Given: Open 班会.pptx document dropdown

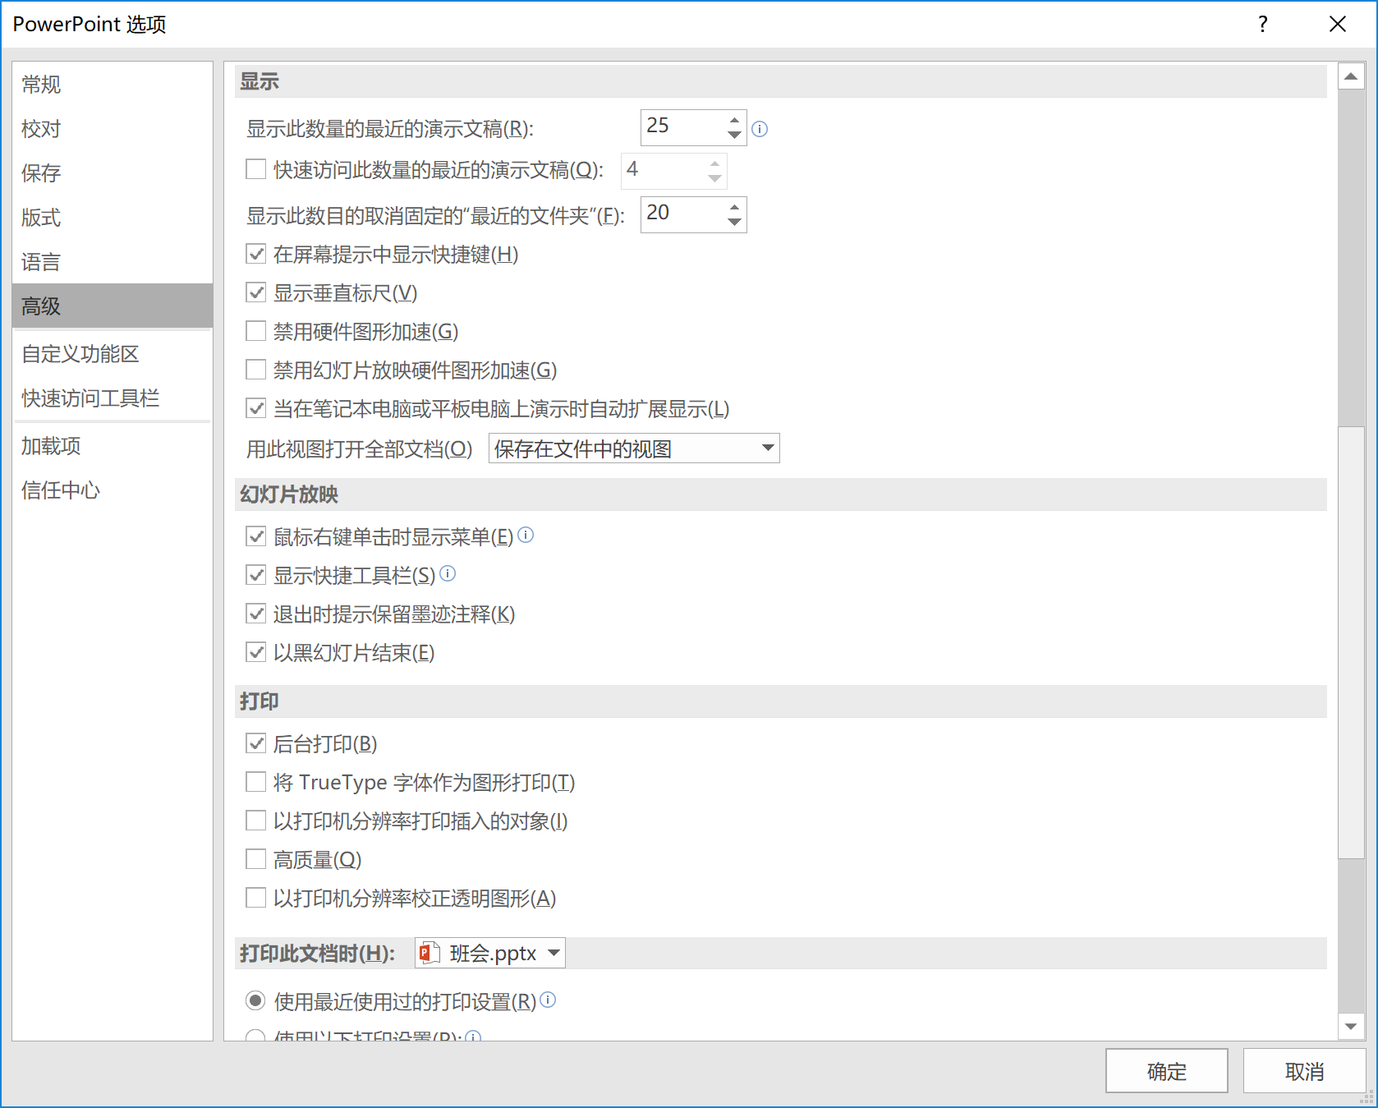Looking at the screenshot, I should click(x=490, y=953).
